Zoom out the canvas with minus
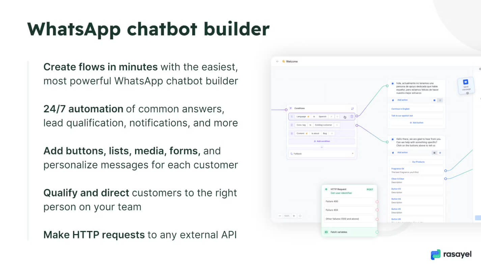This screenshot has width=481, height=269. coord(280,216)
